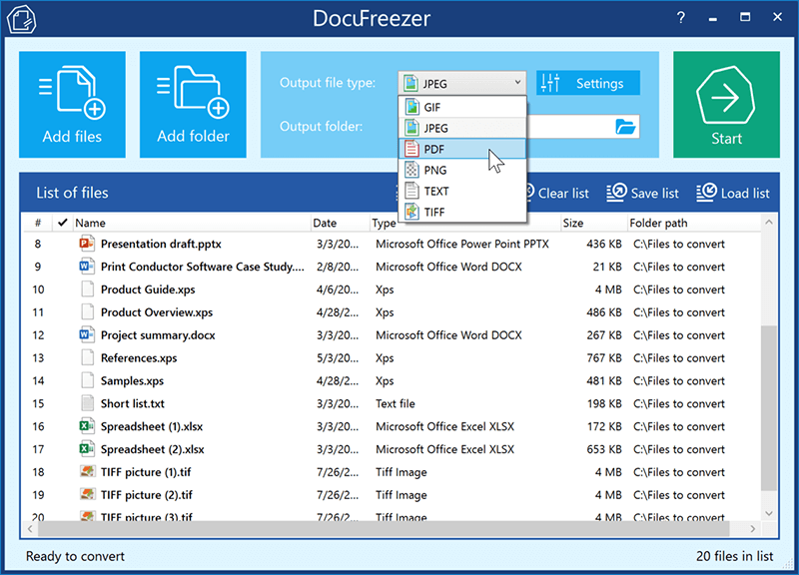Click the Add files icon
Image resolution: width=799 pixels, height=575 pixels.
[x=71, y=90]
